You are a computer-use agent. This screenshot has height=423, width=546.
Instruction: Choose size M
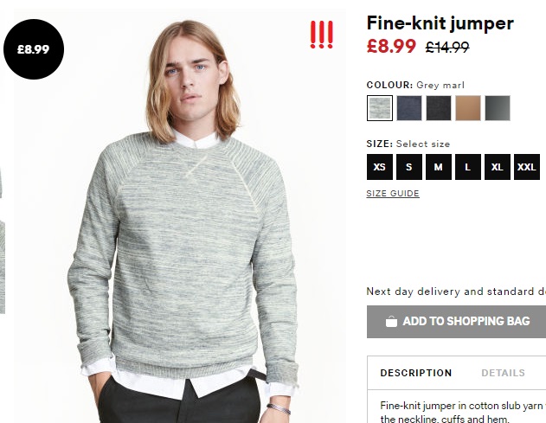click(x=439, y=167)
